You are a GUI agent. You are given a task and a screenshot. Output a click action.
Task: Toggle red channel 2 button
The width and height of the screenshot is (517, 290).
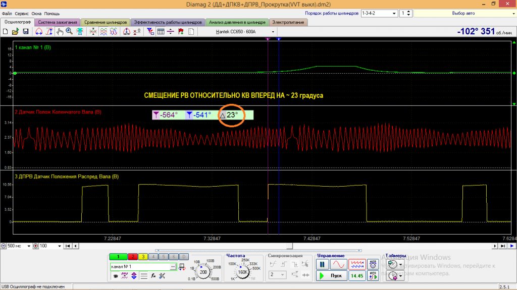(x=133, y=257)
